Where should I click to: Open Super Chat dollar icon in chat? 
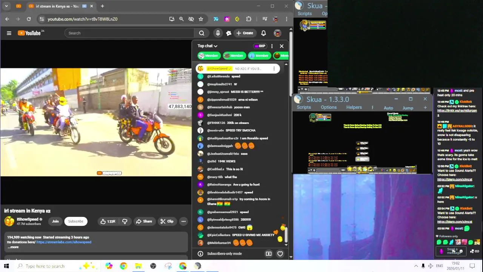pyautogui.click(x=269, y=254)
